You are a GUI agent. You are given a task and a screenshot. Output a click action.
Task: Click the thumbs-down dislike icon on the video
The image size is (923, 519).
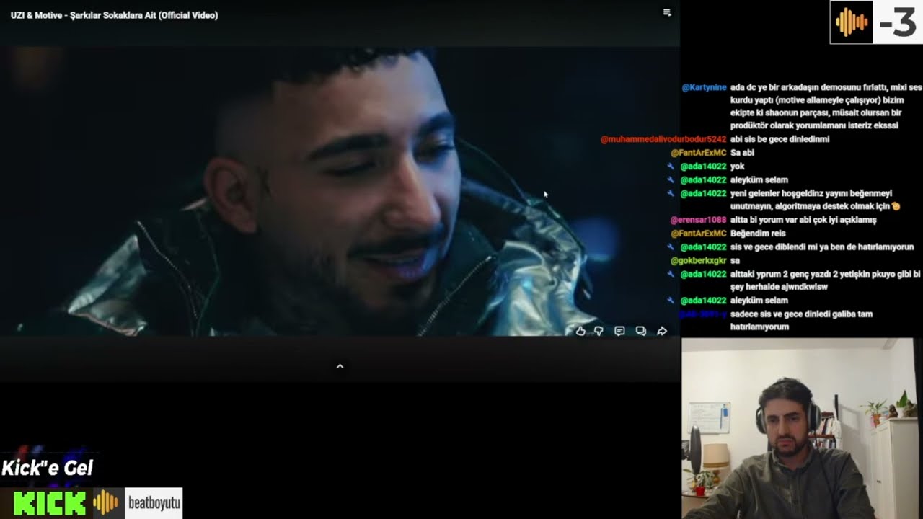coord(599,331)
